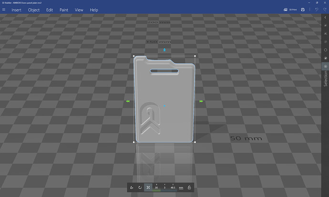Screen dimensions: 329x197
Task: Open the Object menu
Action: click(34, 10)
